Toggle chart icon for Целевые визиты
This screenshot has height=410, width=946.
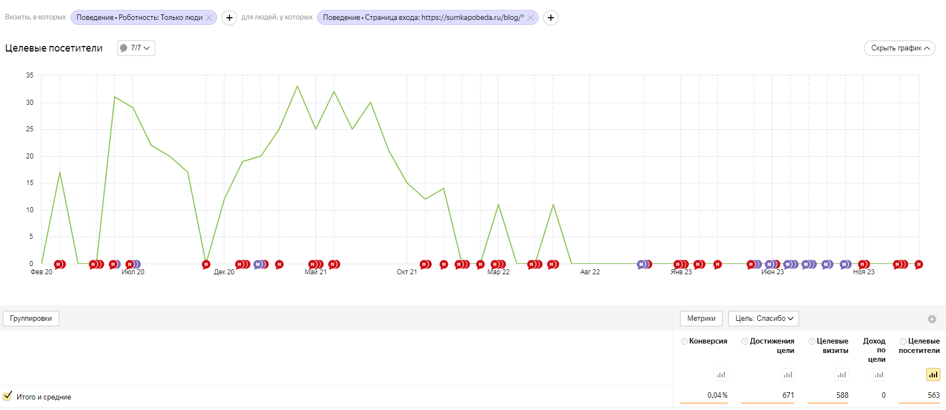tap(841, 375)
